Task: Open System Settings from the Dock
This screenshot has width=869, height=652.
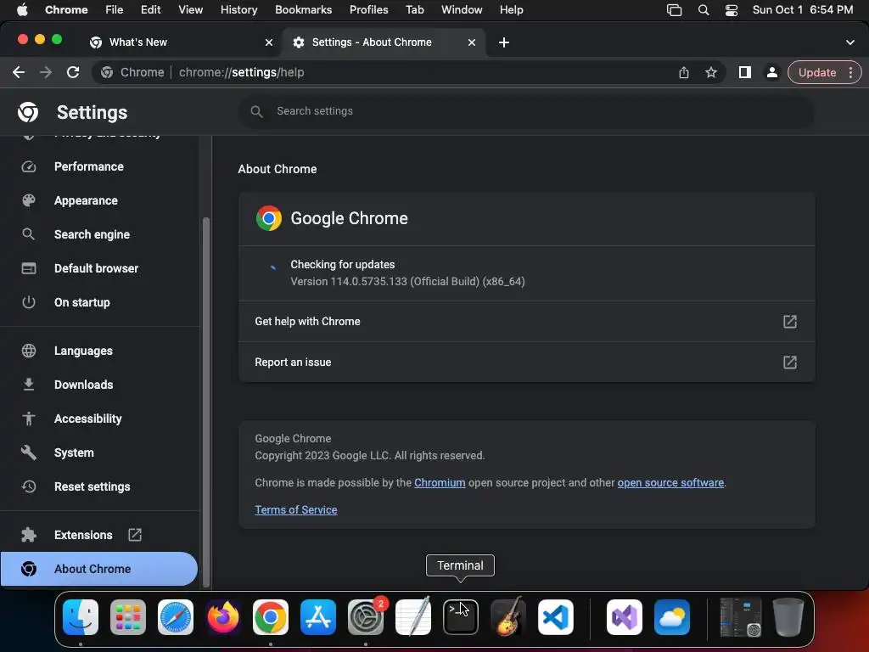Action: pyautogui.click(x=366, y=617)
